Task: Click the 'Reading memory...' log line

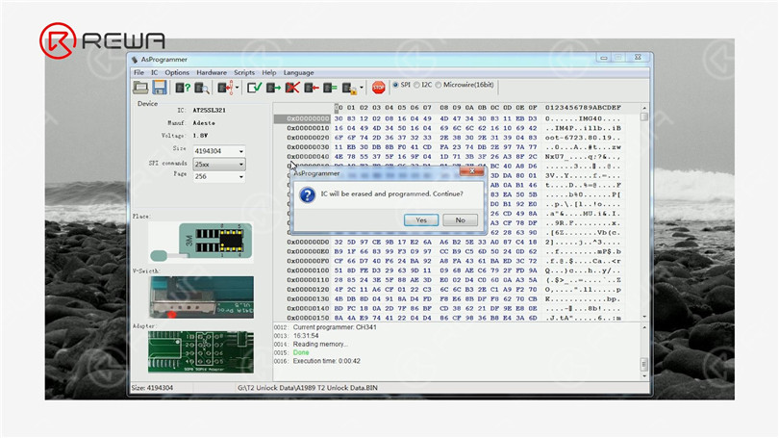Action: [x=320, y=344]
